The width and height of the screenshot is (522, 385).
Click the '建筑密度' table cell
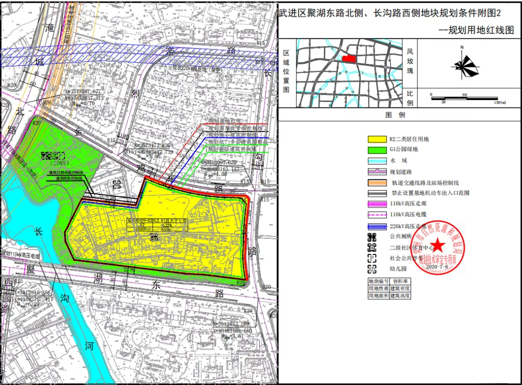[400, 288]
